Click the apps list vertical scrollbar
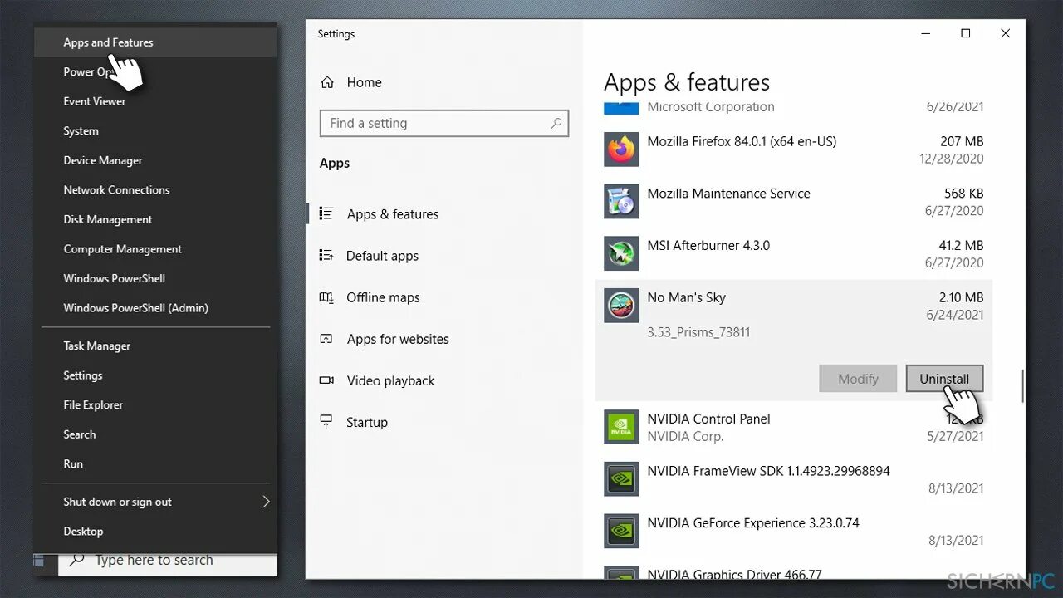Image resolution: width=1063 pixels, height=598 pixels. click(x=1022, y=385)
